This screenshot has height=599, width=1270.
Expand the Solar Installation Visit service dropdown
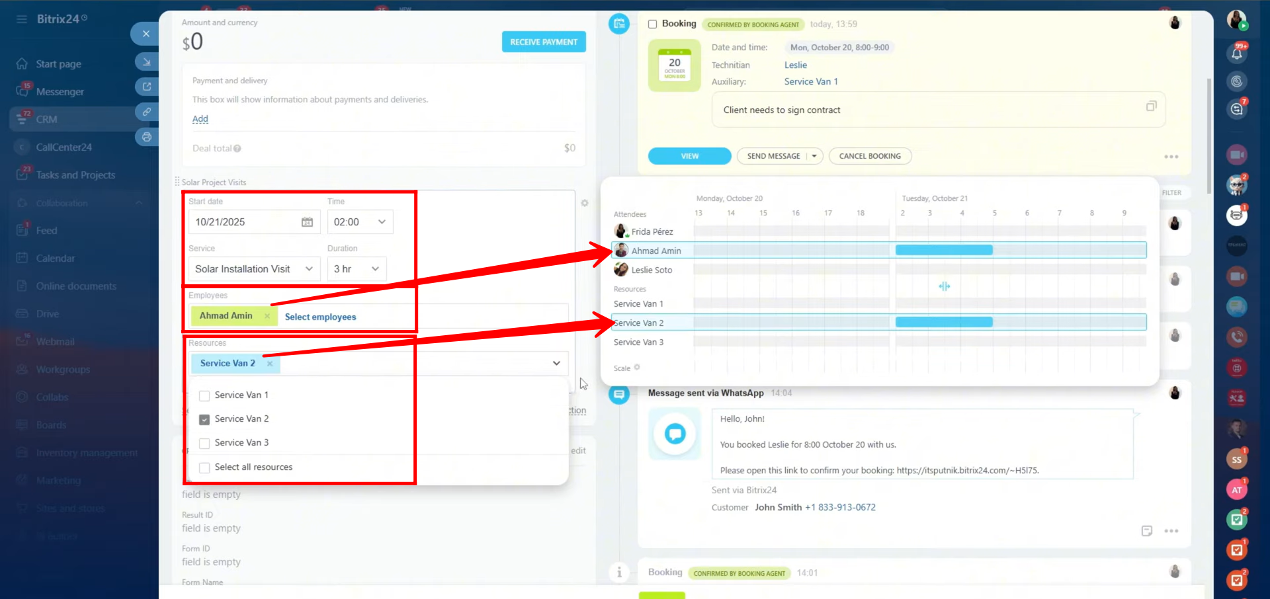(254, 269)
